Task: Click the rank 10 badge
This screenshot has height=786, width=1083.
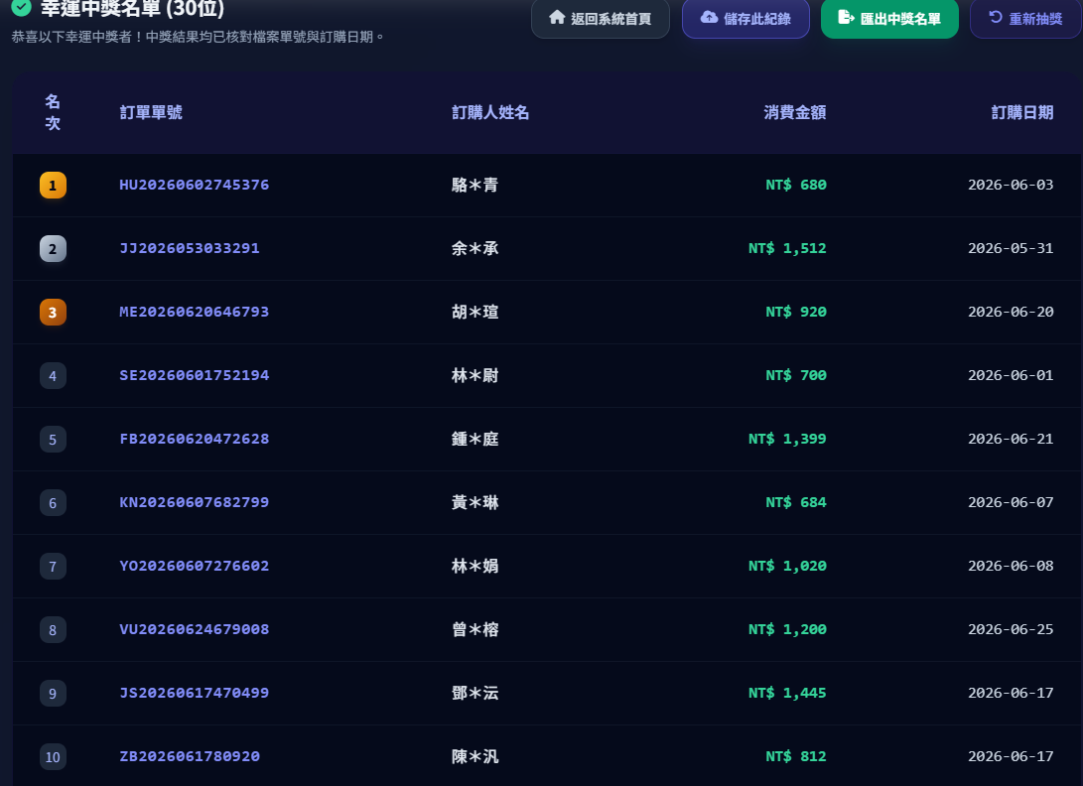Action: [53, 757]
